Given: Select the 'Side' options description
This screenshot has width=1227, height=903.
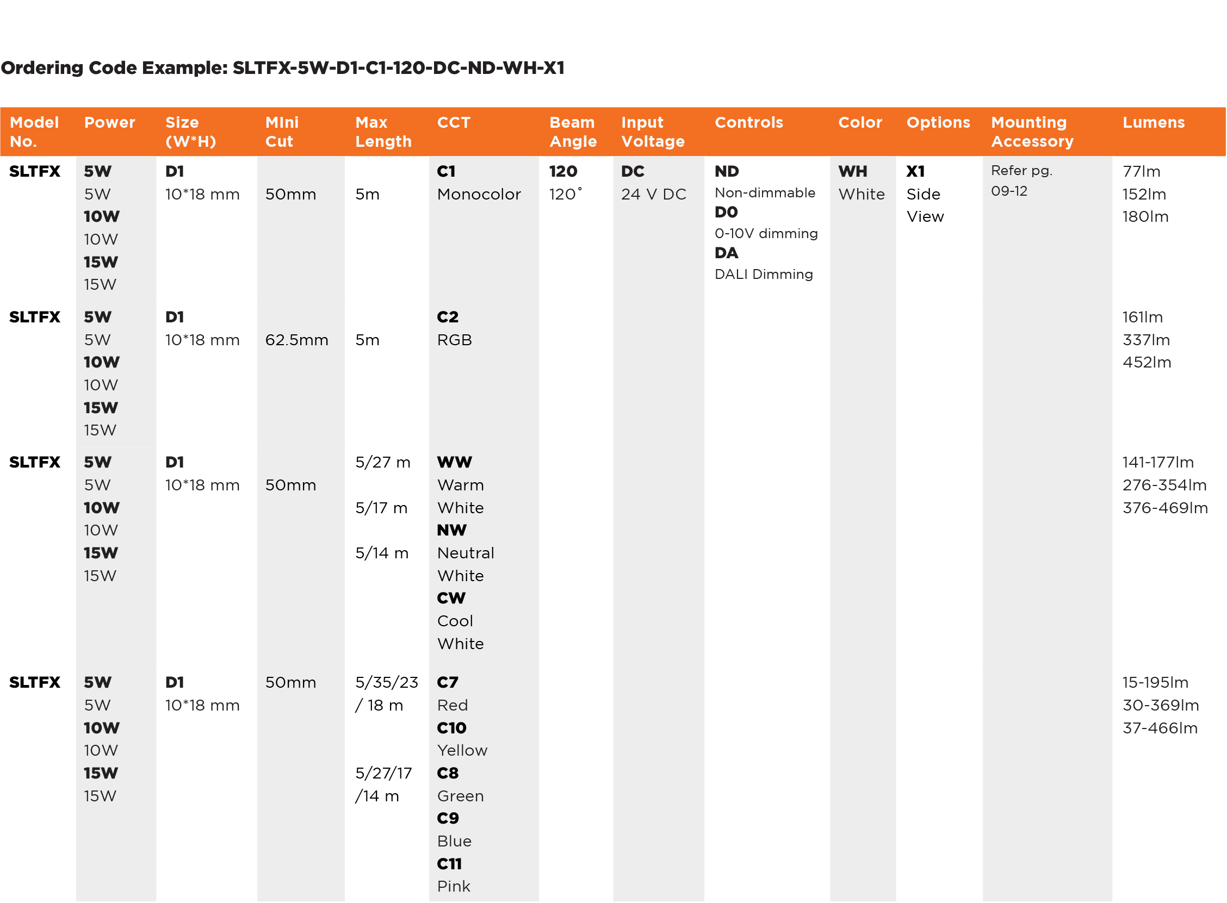Looking at the screenshot, I should pos(923,195).
